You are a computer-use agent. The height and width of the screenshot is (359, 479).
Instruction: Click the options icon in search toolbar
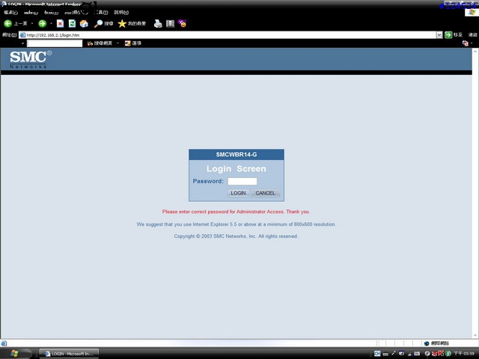(x=128, y=43)
